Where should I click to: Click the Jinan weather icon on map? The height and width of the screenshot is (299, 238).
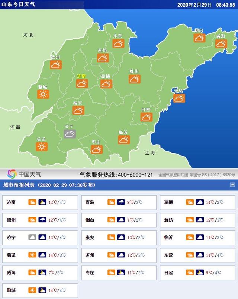tap(82, 84)
